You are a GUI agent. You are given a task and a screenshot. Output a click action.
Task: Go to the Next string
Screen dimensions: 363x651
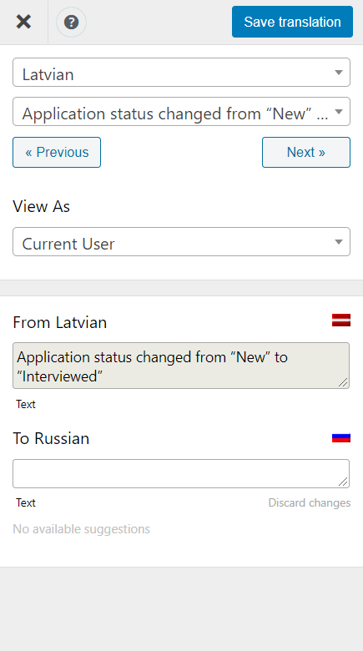point(306,153)
